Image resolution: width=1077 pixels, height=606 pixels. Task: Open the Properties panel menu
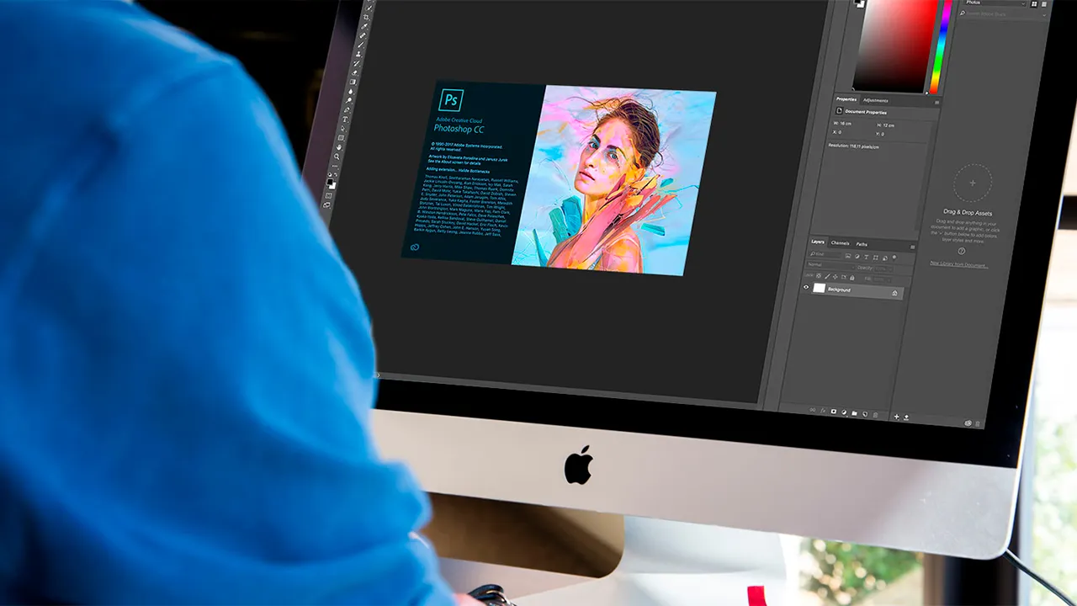coord(936,103)
